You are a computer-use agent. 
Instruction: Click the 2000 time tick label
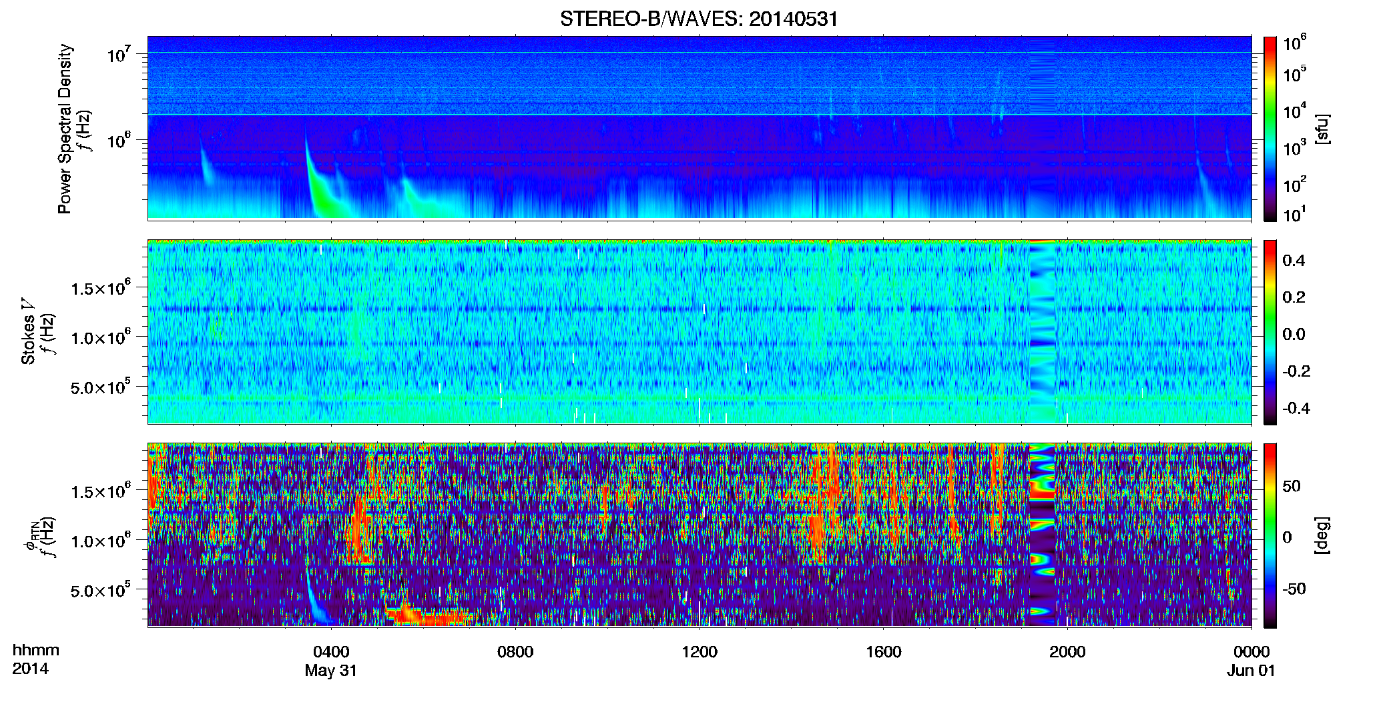click(1067, 651)
